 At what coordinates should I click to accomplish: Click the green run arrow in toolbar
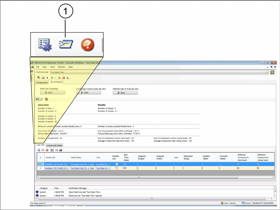[52, 78]
